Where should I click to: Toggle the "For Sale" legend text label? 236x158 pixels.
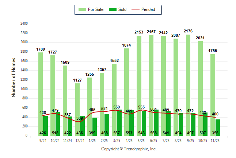tap(95, 9)
